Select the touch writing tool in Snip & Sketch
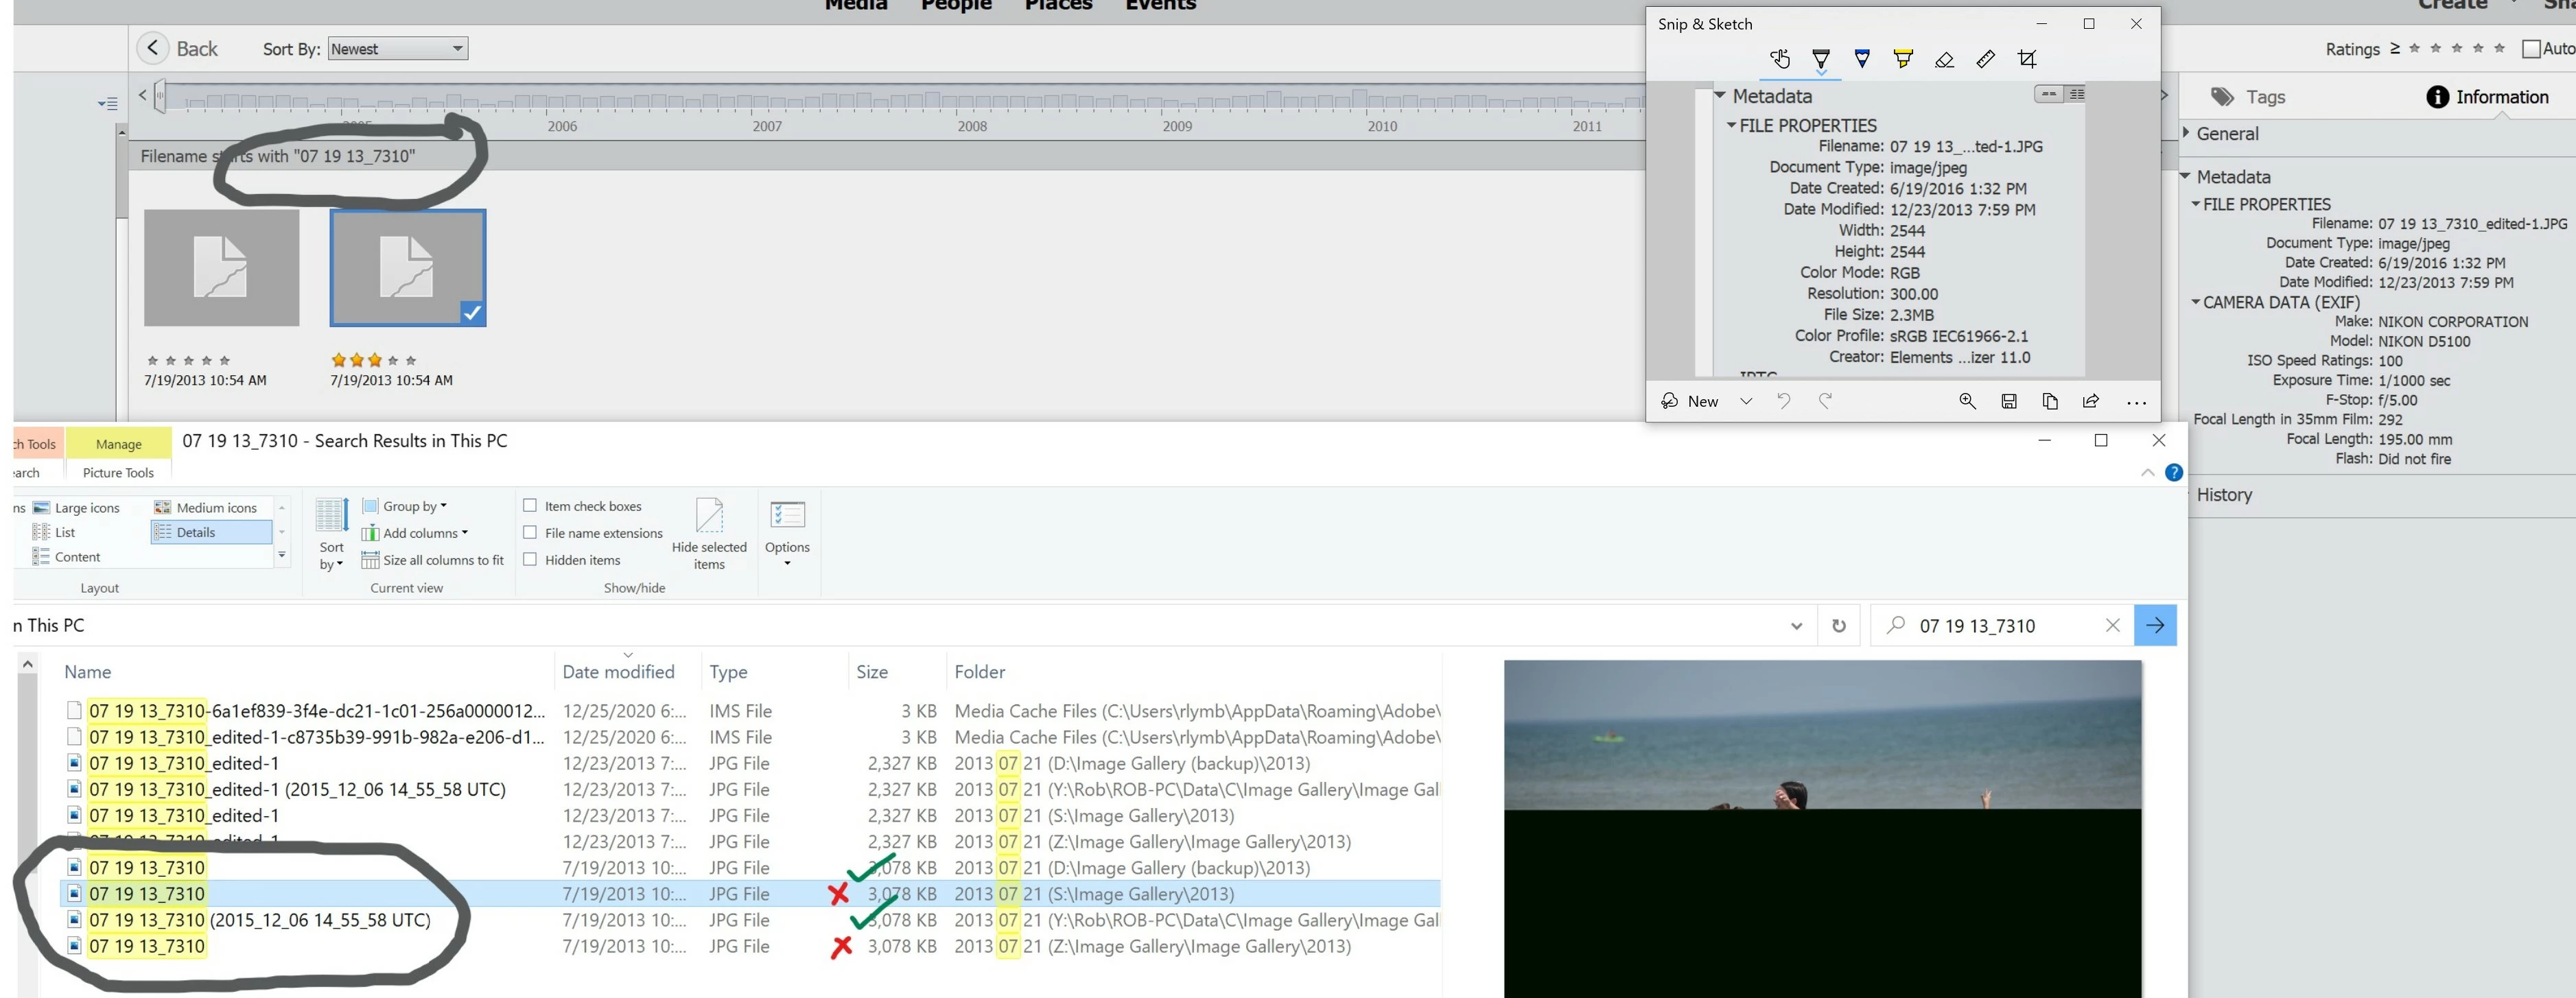Image resolution: width=2576 pixels, height=998 pixels. pos(1779,59)
